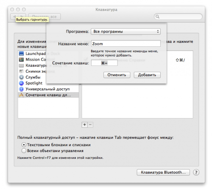Remove shortcut with the minus button

click(x=90, y=125)
